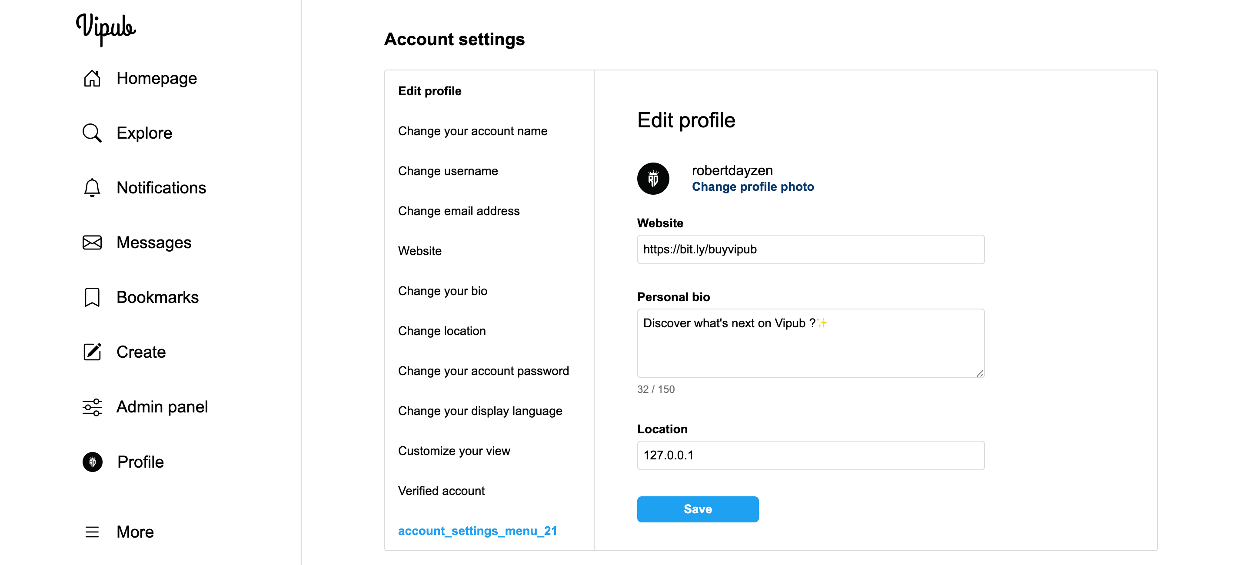Select Change your bio
The image size is (1251, 565).
(442, 291)
